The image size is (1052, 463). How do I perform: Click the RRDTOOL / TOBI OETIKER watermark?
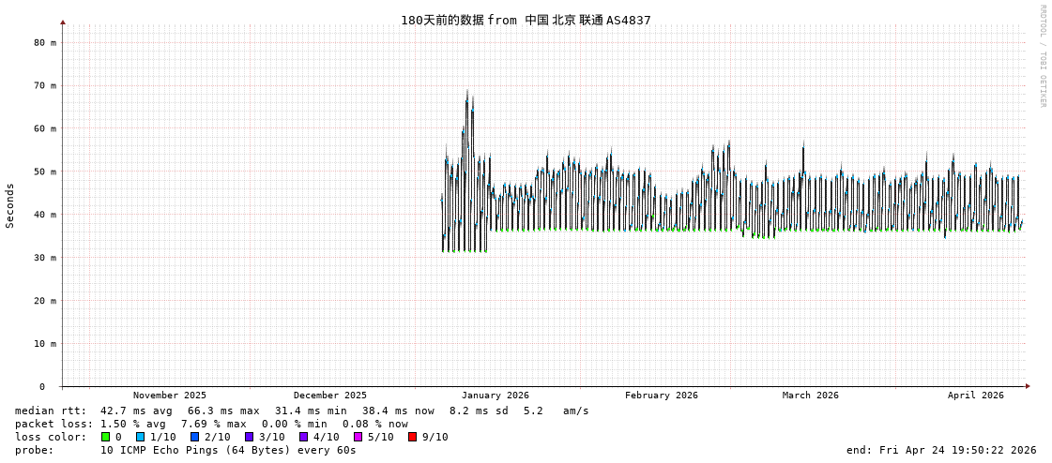coord(1042,56)
